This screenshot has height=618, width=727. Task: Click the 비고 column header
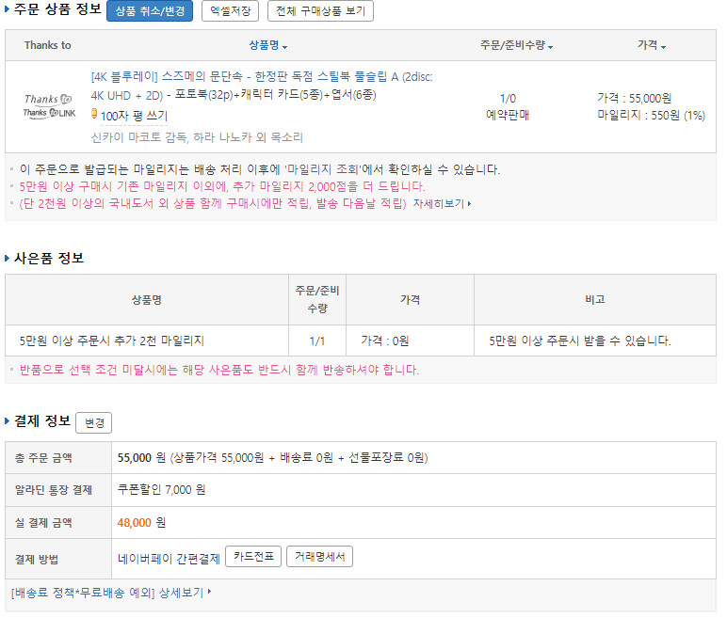595,300
